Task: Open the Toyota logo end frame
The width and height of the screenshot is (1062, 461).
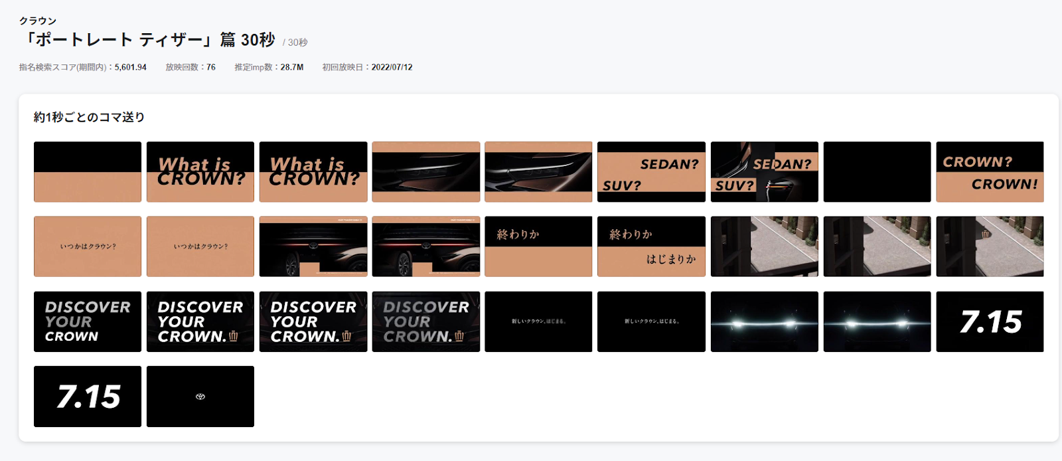Action: pyautogui.click(x=200, y=397)
